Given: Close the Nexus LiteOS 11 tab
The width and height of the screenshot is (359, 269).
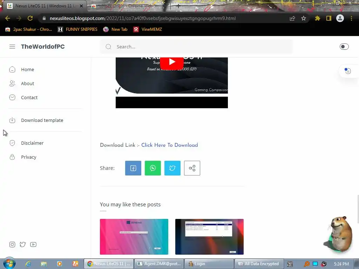Looking at the screenshot, I should (81, 6).
